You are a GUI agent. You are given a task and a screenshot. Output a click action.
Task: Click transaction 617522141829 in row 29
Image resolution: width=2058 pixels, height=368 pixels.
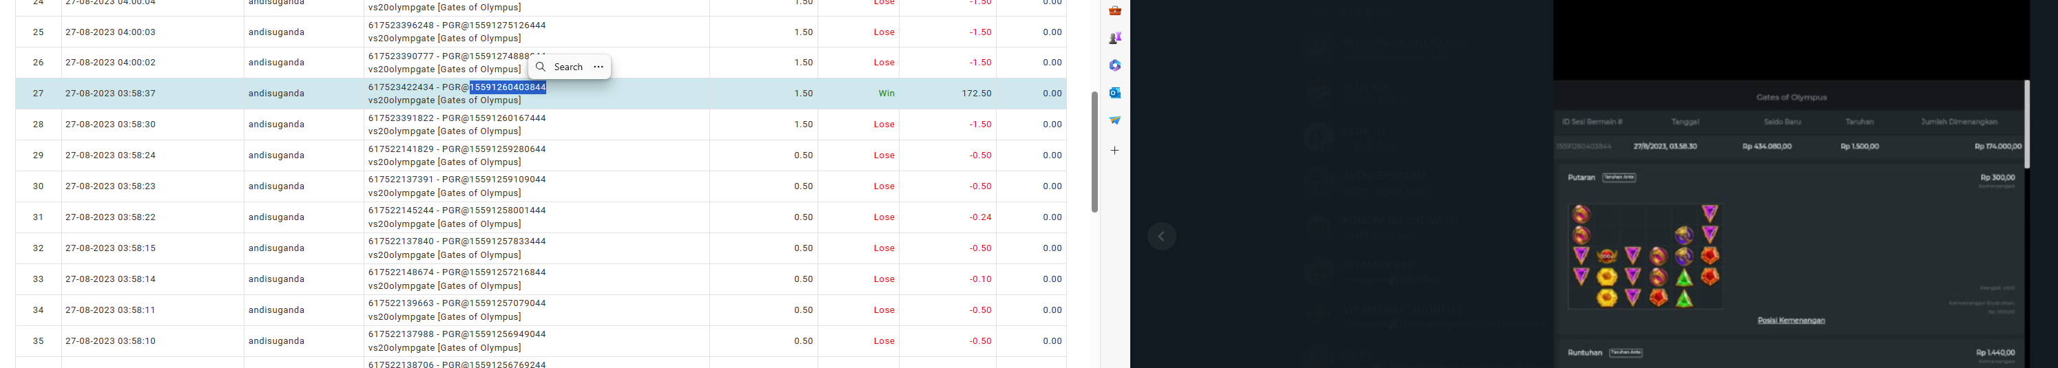[x=457, y=149]
